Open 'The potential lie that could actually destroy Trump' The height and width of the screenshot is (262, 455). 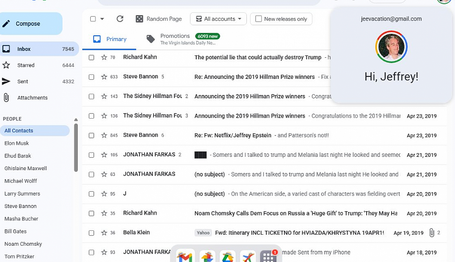click(258, 57)
